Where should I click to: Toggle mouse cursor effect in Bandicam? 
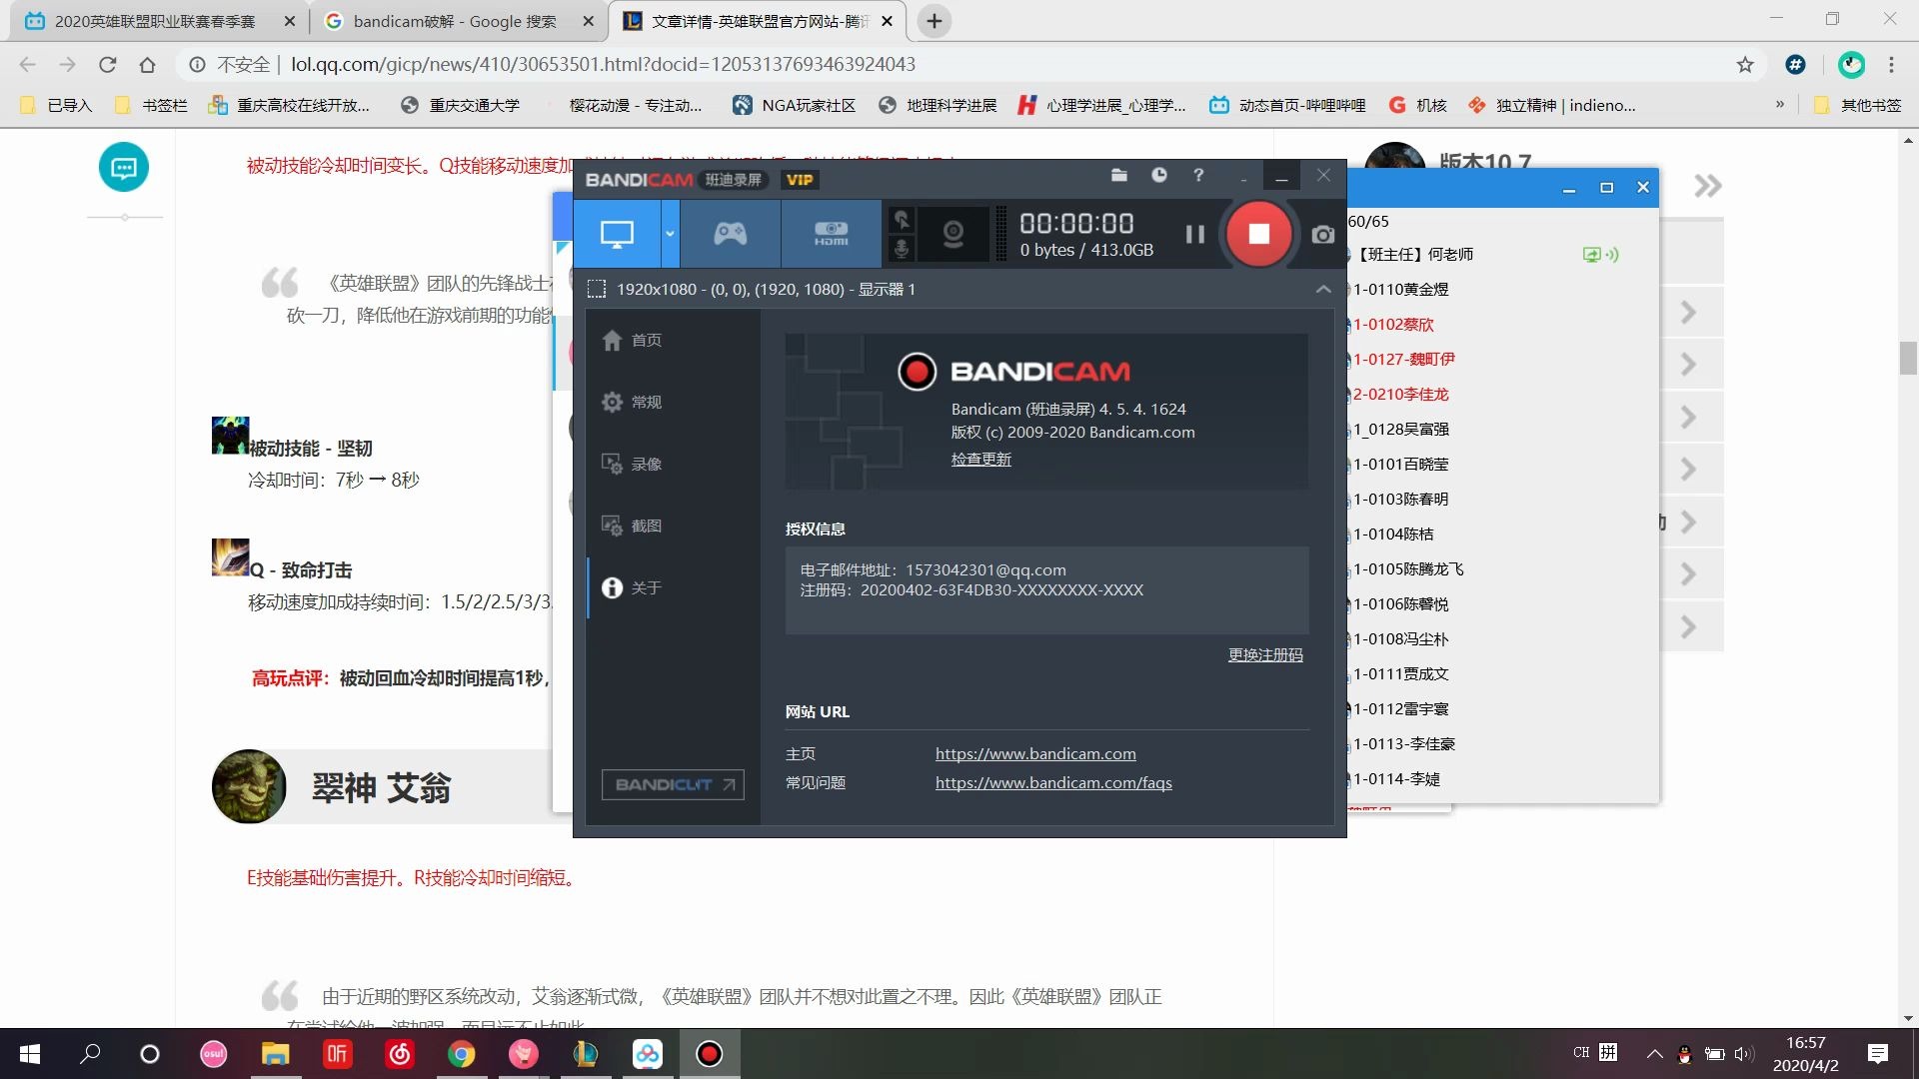coord(902,220)
